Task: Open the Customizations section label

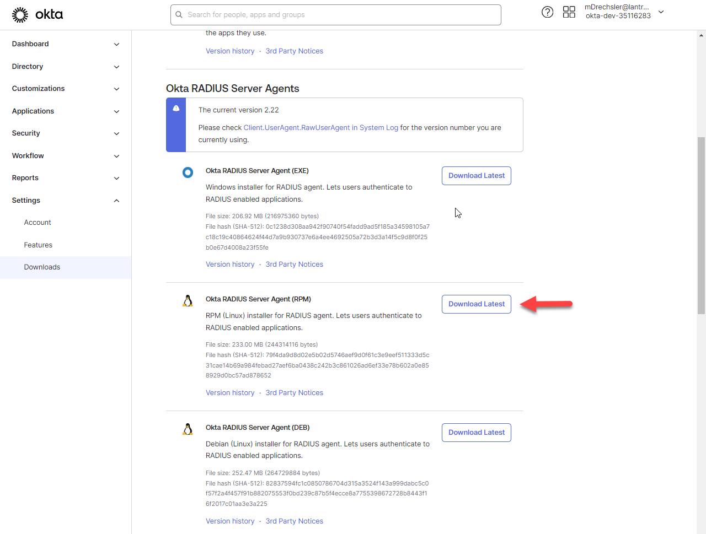Action: (38, 89)
